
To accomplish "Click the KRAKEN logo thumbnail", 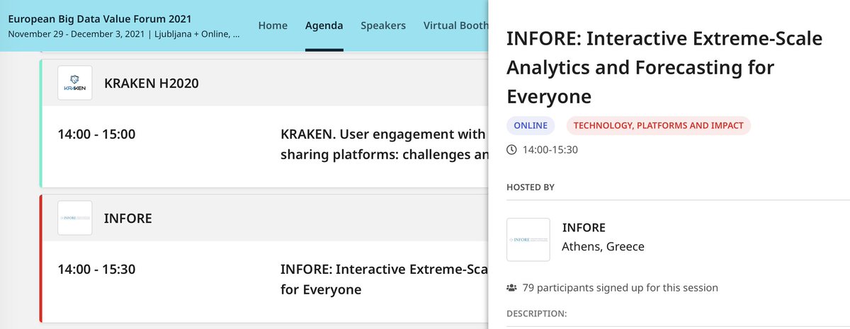I will pos(74,83).
